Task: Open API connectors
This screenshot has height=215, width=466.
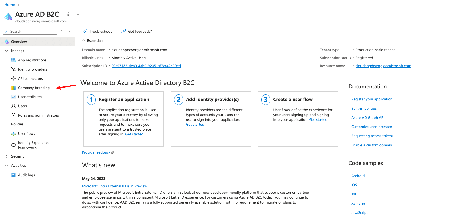Action: pos(30,78)
